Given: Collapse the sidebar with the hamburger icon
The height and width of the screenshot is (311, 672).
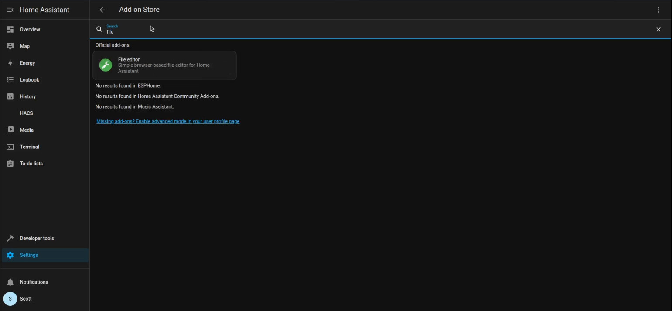Looking at the screenshot, I should (x=10, y=10).
